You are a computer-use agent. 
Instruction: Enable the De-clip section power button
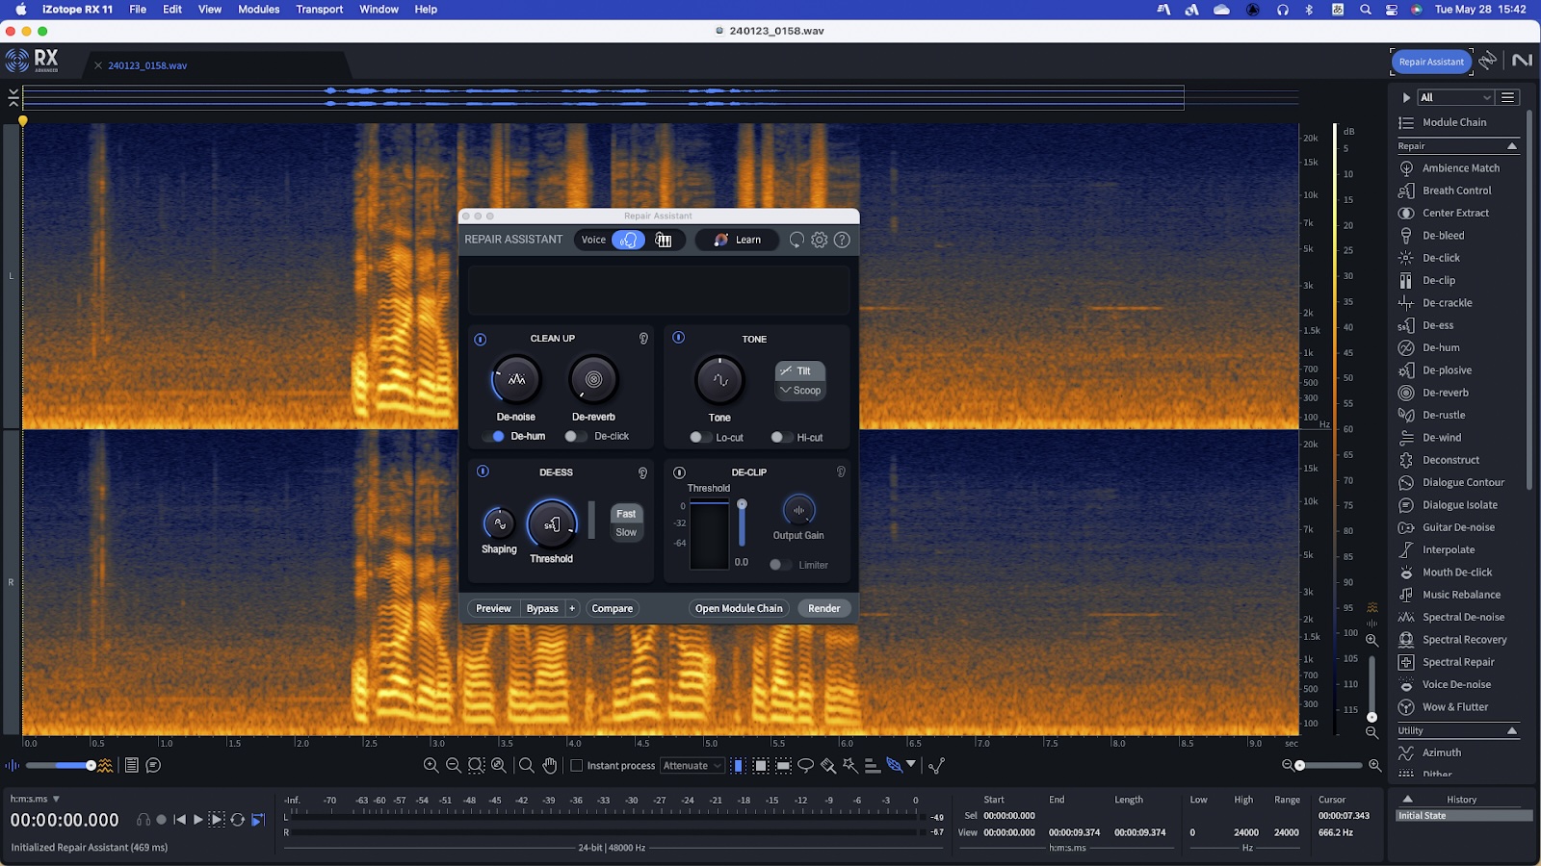click(679, 472)
